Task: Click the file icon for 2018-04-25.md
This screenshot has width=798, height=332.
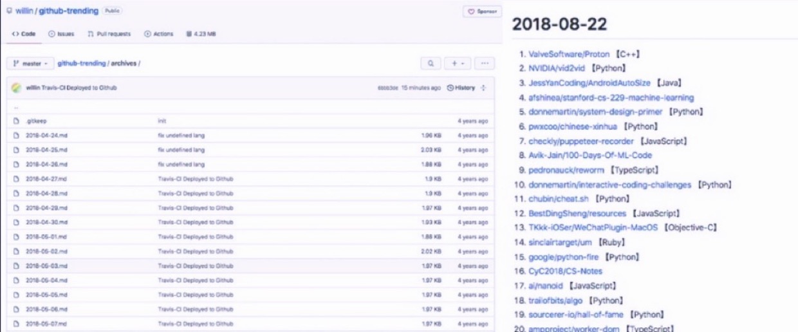Action: click(16, 149)
